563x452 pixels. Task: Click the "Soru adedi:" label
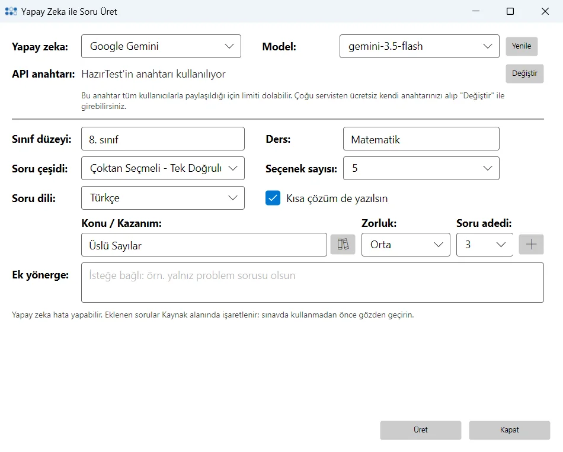pos(484,223)
